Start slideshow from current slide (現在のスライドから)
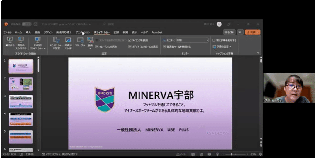 tap(21, 43)
